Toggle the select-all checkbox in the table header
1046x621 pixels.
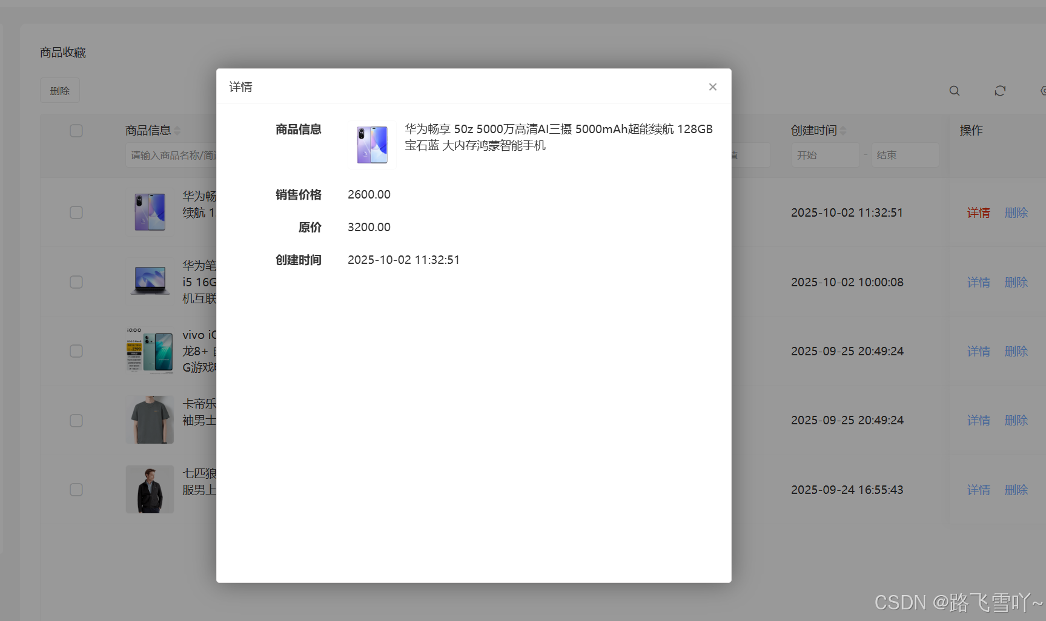coord(76,131)
